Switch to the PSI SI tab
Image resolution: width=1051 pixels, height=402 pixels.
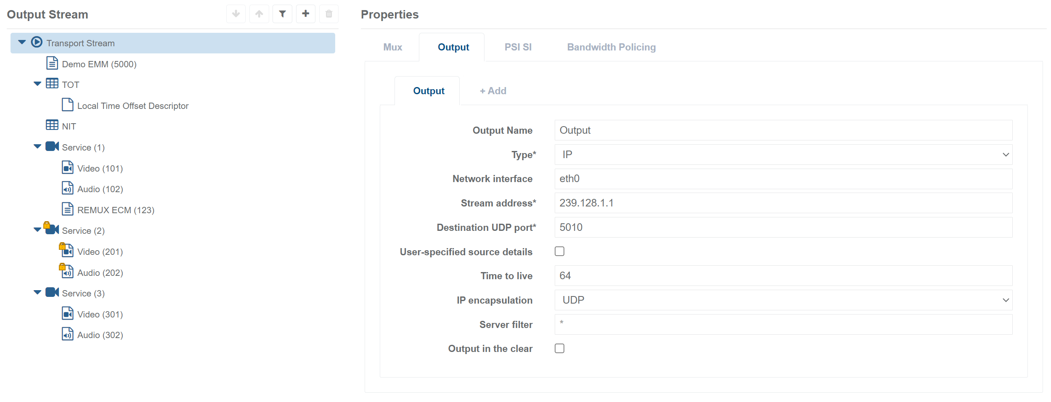(x=518, y=47)
